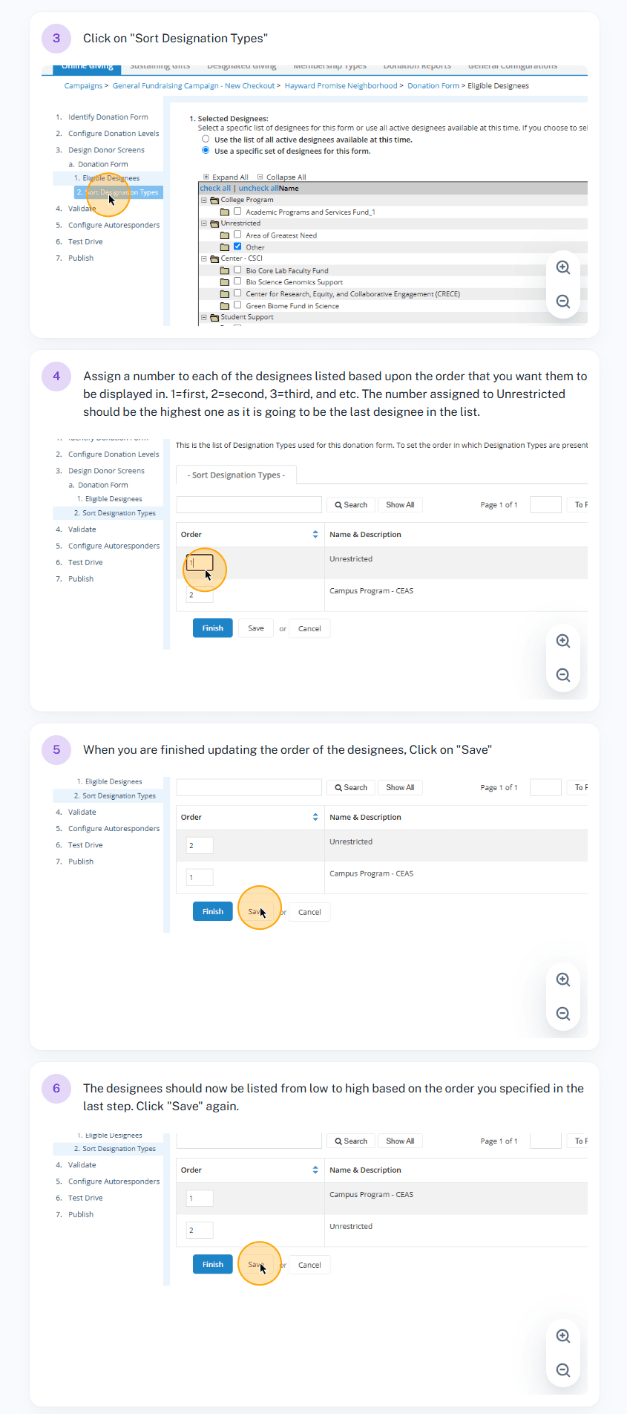Check the CRECE center checkbox
Screen dimensions: 627x1414
click(237, 293)
